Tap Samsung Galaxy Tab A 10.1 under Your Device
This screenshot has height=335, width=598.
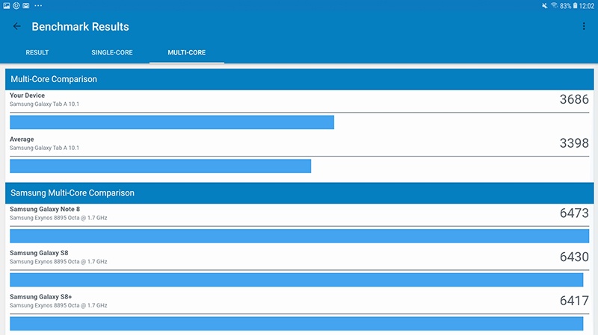click(x=44, y=104)
